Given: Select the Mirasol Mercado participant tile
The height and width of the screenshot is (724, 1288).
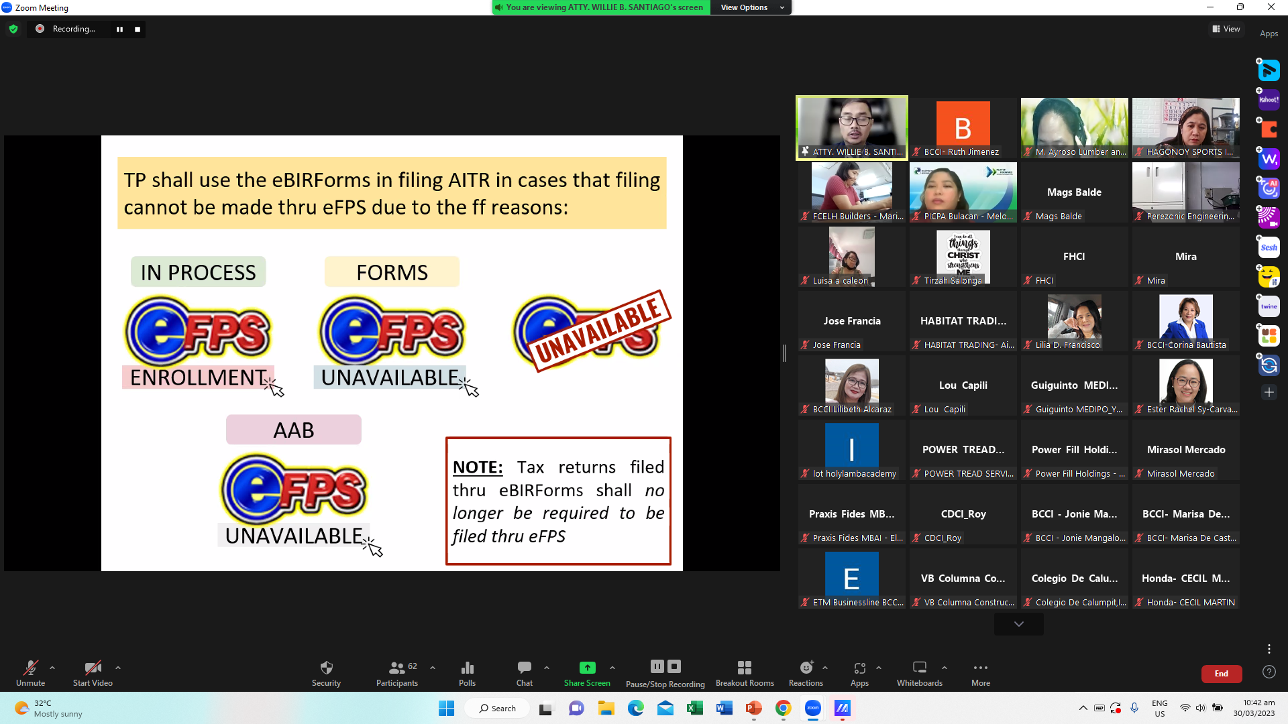Looking at the screenshot, I should pos(1186,450).
